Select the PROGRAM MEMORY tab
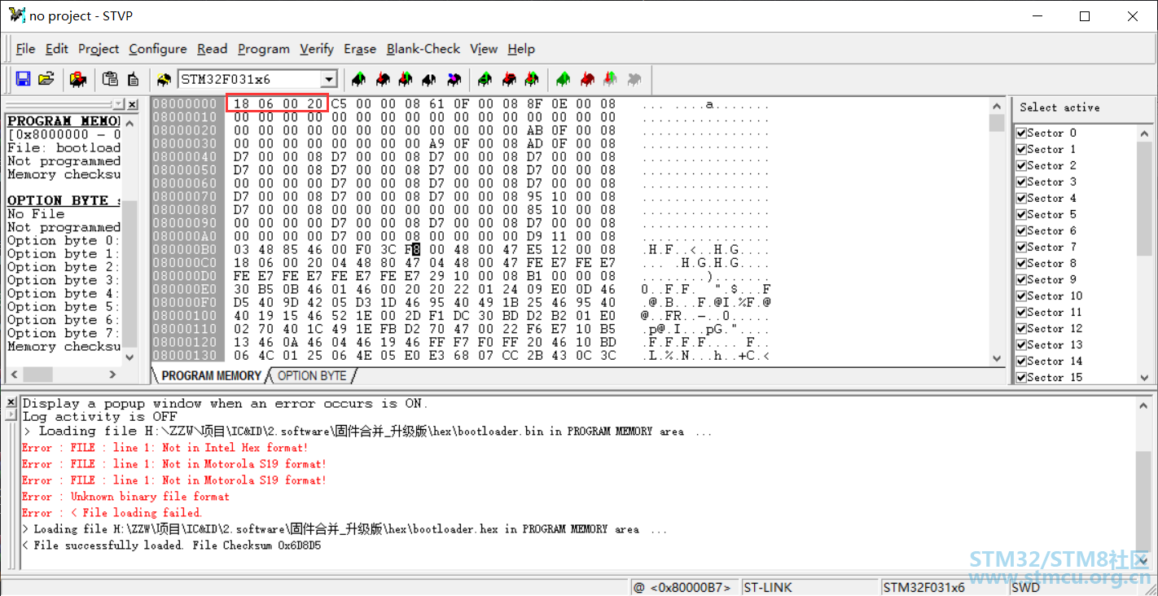The width and height of the screenshot is (1158, 596). pyautogui.click(x=212, y=375)
